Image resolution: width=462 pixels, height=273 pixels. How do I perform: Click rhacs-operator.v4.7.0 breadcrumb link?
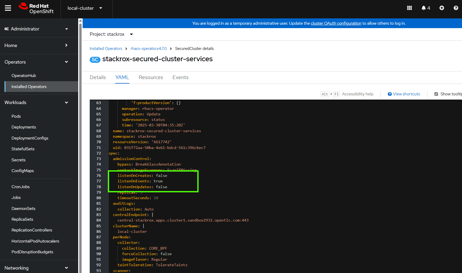click(x=149, y=49)
